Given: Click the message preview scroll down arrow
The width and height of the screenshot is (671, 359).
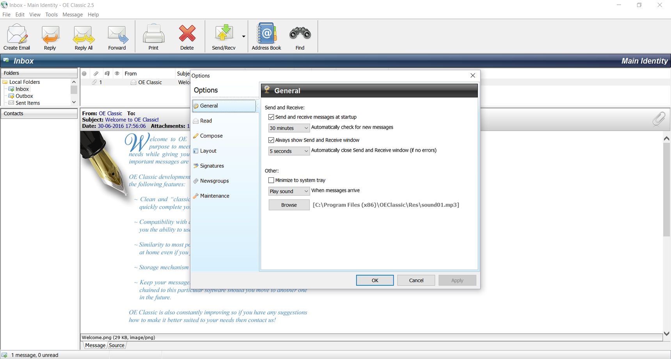Looking at the screenshot, I should [667, 334].
